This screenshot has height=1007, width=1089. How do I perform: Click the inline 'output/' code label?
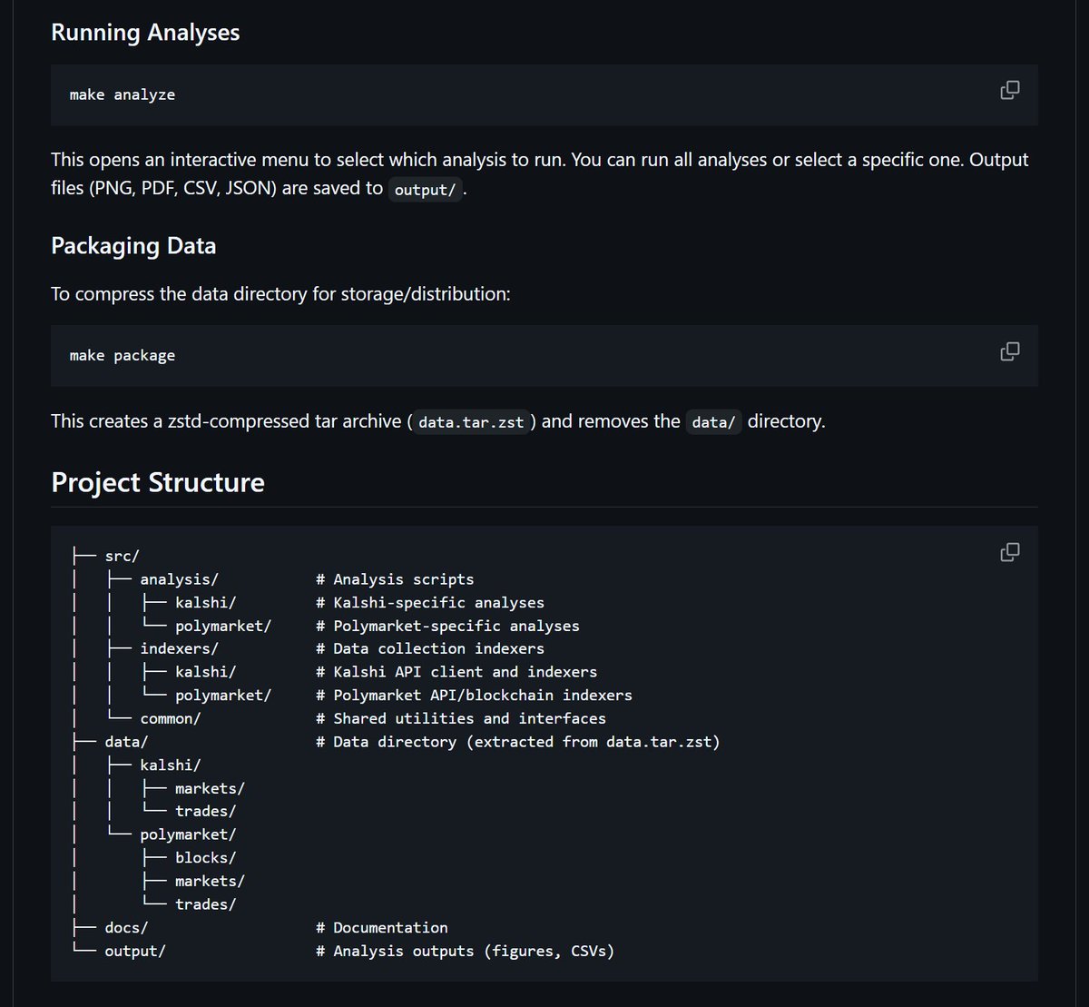(x=426, y=190)
